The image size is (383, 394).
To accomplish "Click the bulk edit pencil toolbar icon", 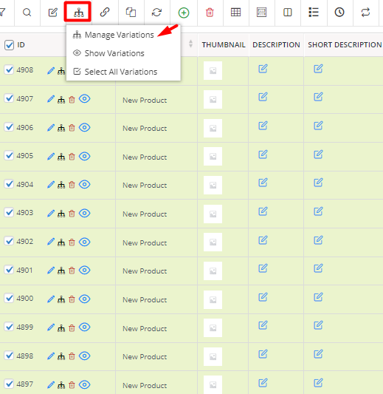I will [53, 13].
